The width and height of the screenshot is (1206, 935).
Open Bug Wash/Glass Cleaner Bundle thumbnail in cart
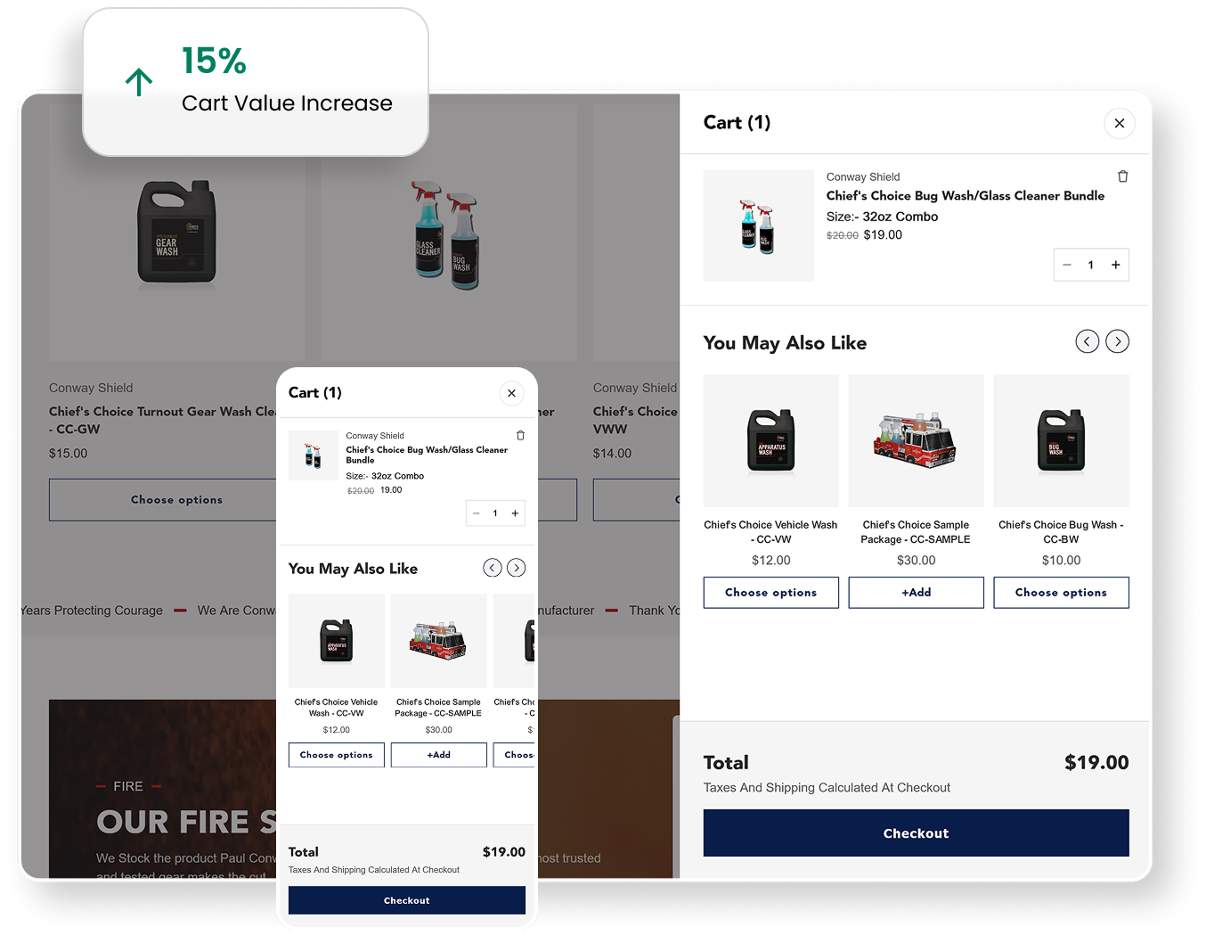pos(758,226)
